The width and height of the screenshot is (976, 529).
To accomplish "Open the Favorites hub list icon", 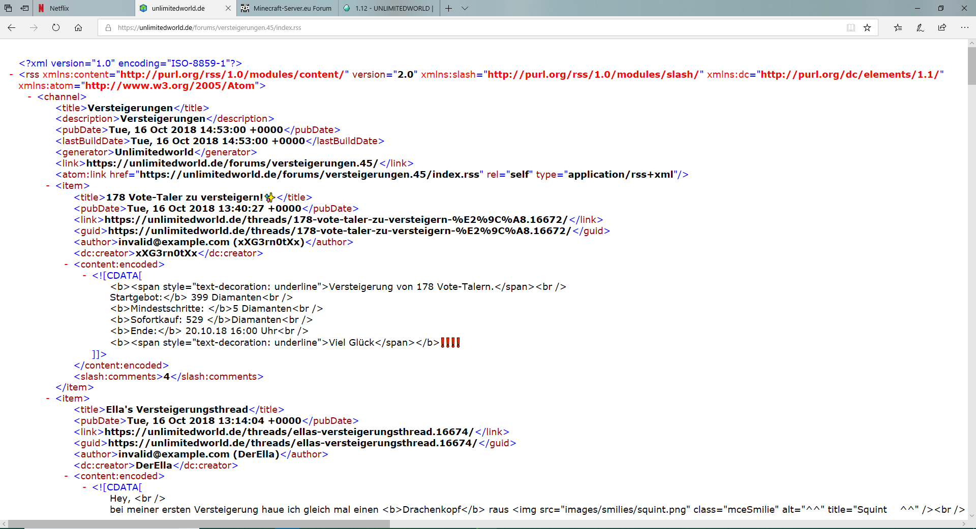I will [898, 28].
